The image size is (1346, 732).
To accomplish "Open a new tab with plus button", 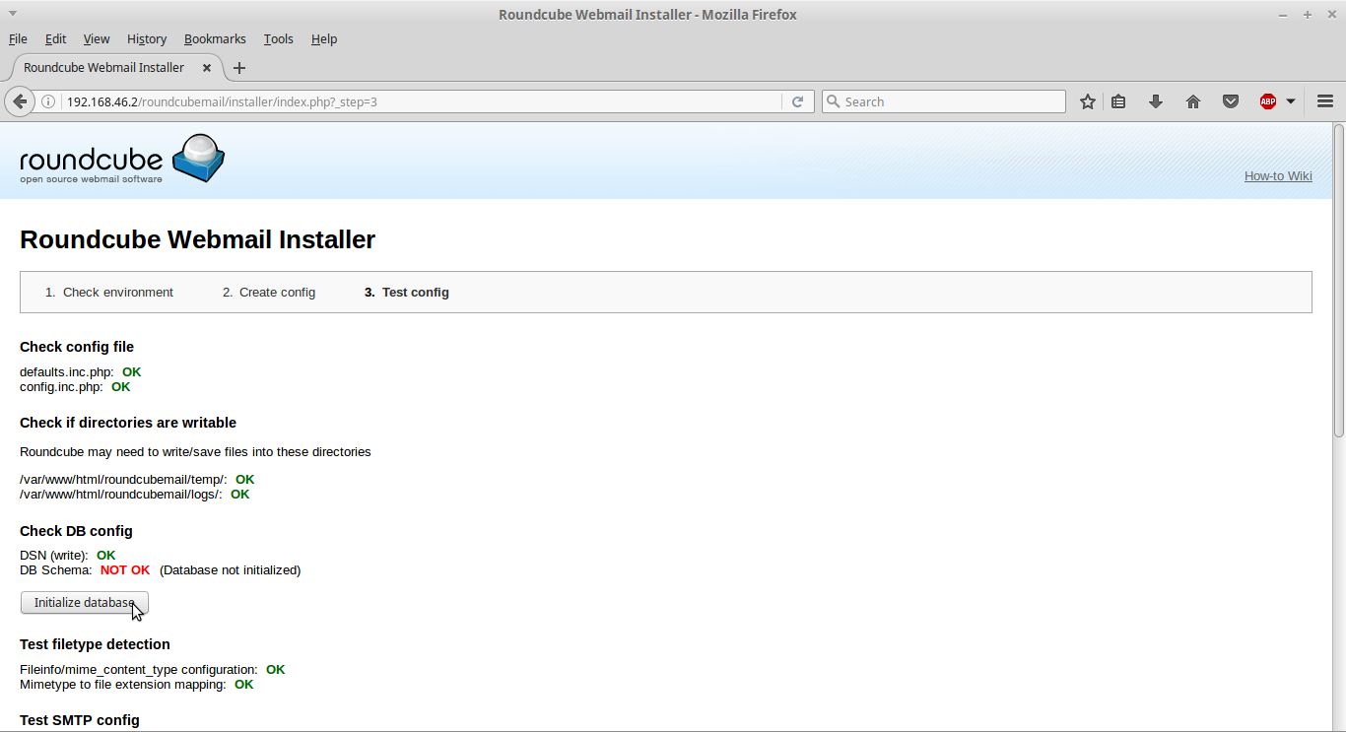I will coord(238,68).
